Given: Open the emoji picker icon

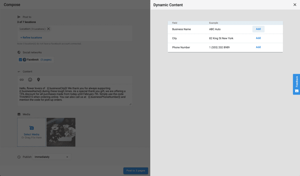Looking at the screenshot, I should tap(30, 80).
